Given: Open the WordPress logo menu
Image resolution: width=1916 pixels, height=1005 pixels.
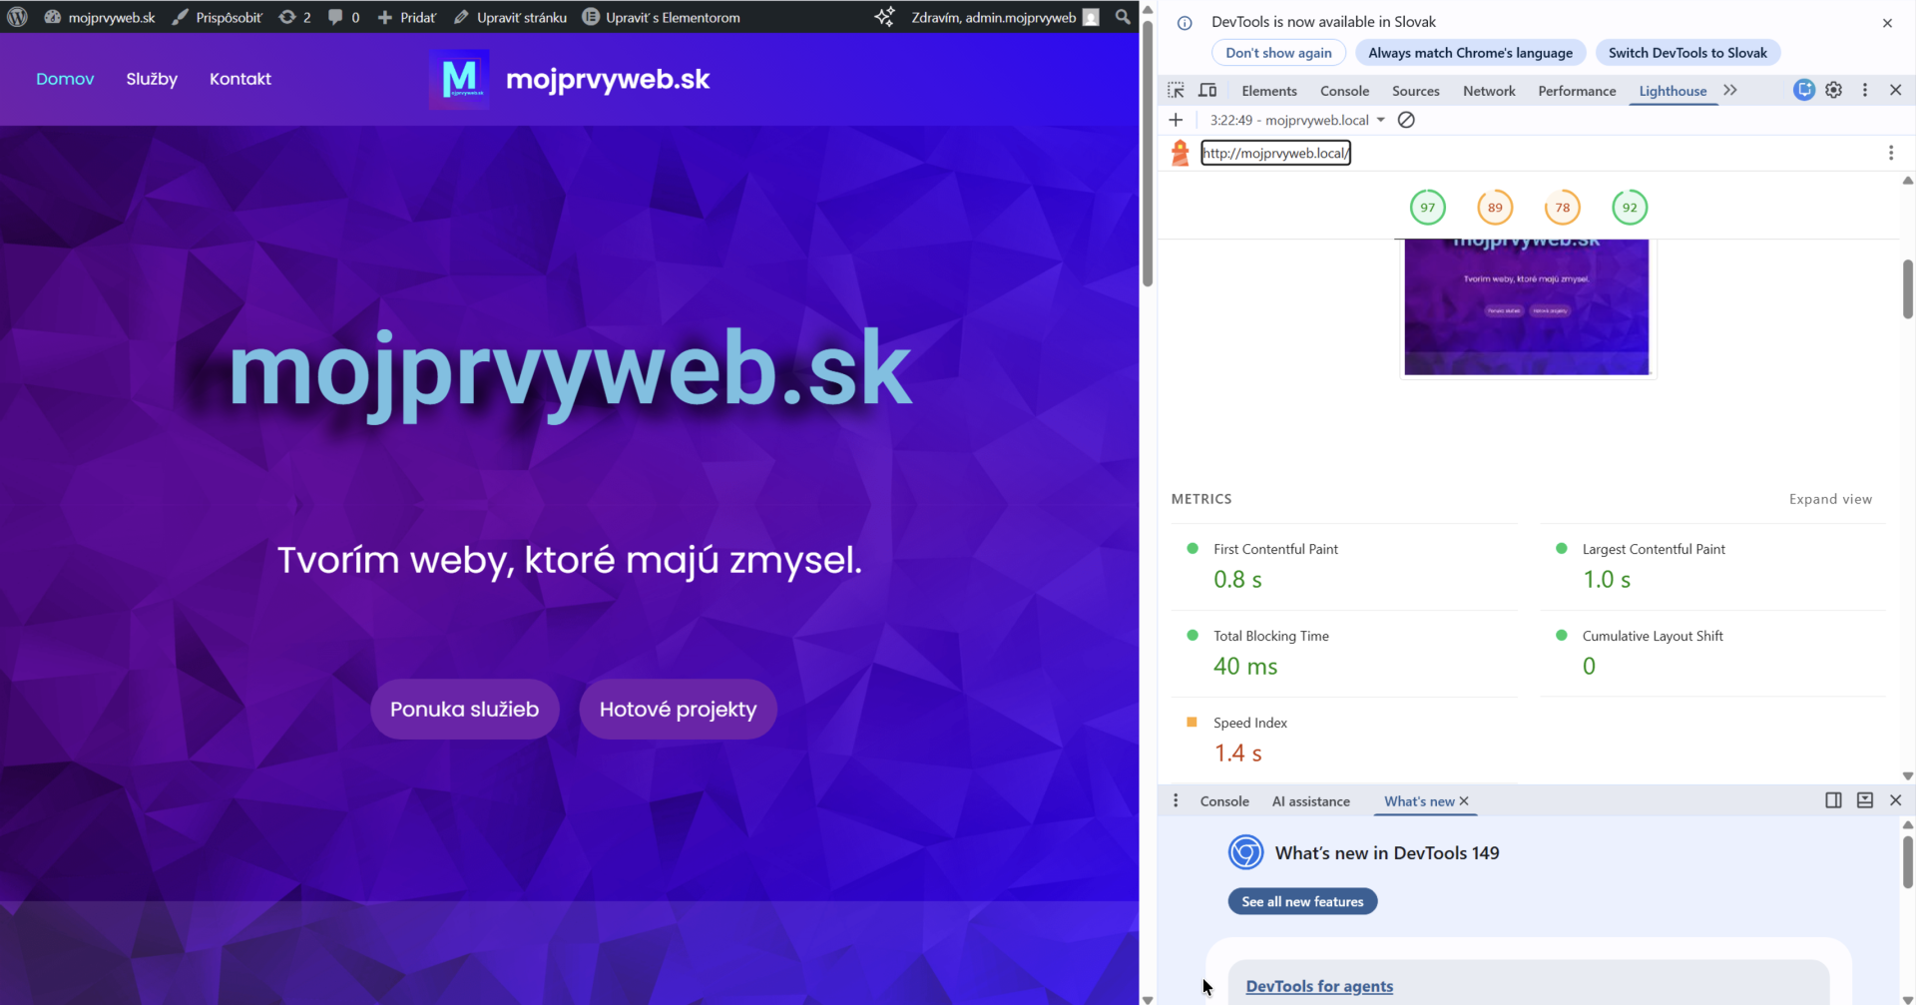Looking at the screenshot, I should [17, 17].
